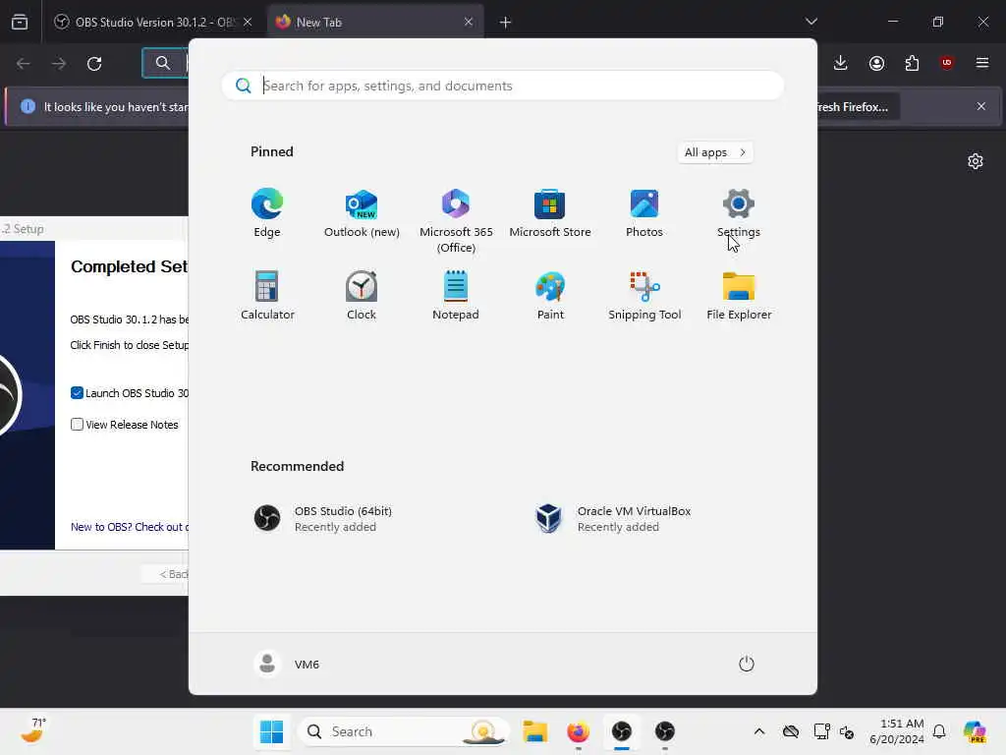1006x755 pixels.
Task: Open Microsoft Store from Start menu
Action: (x=550, y=213)
